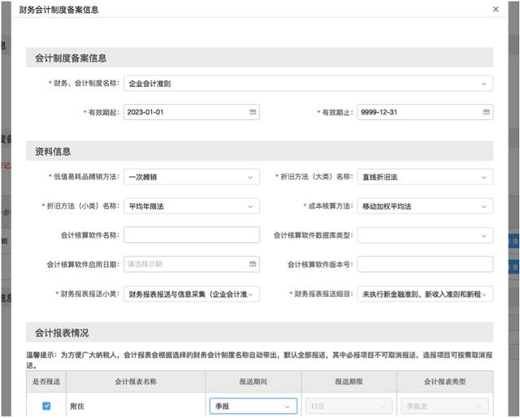Click the disabled 报送期限 dropdown showing 15日

[x=349, y=406]
